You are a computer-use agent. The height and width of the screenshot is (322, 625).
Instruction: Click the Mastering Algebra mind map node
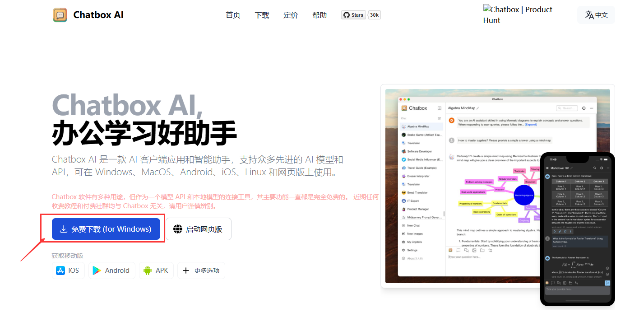click(x=524, y=196)
